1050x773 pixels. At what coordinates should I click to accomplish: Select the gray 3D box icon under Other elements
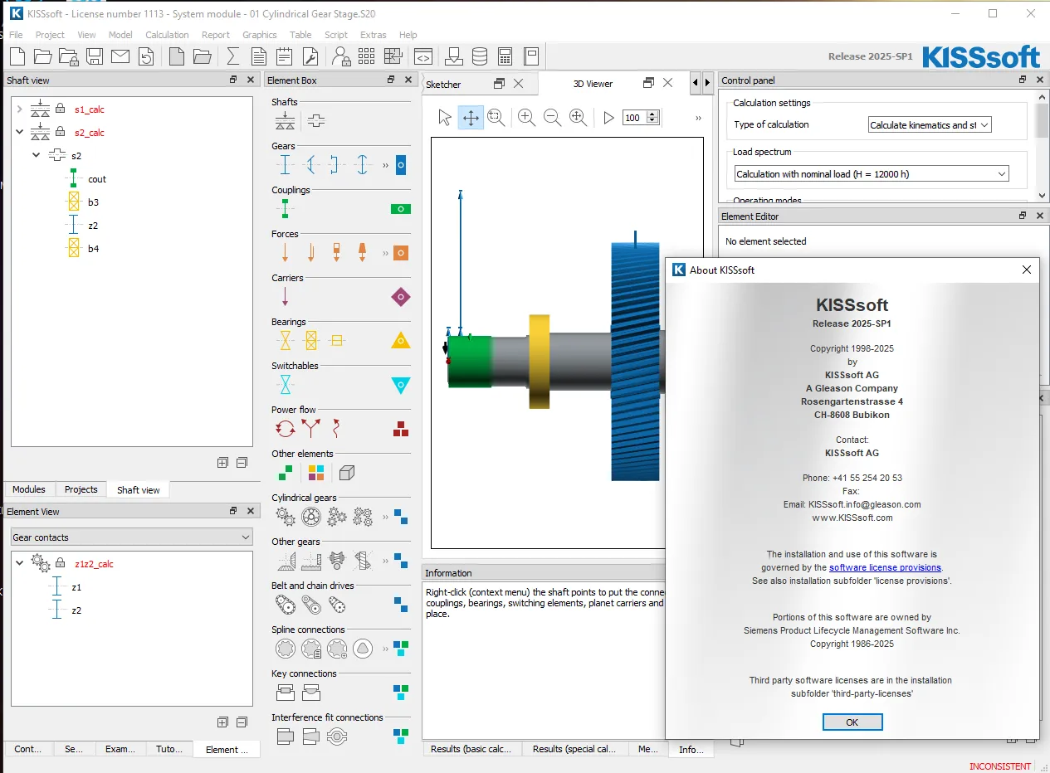pos(347,473)
